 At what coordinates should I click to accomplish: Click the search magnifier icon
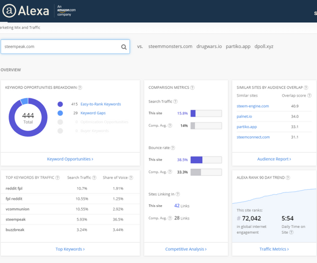tap(124, 47)
